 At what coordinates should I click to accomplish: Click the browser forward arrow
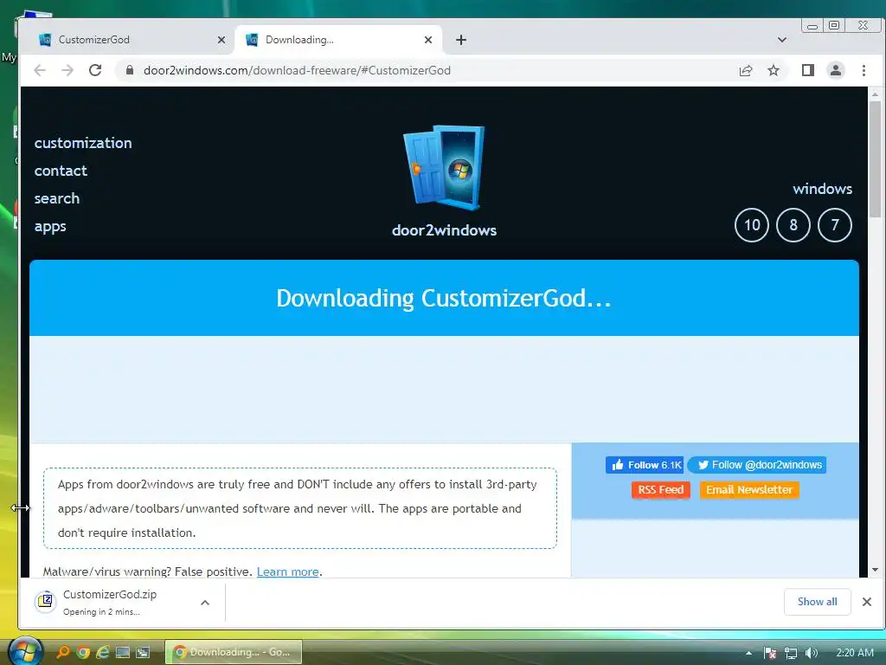[x=67, y=70]
